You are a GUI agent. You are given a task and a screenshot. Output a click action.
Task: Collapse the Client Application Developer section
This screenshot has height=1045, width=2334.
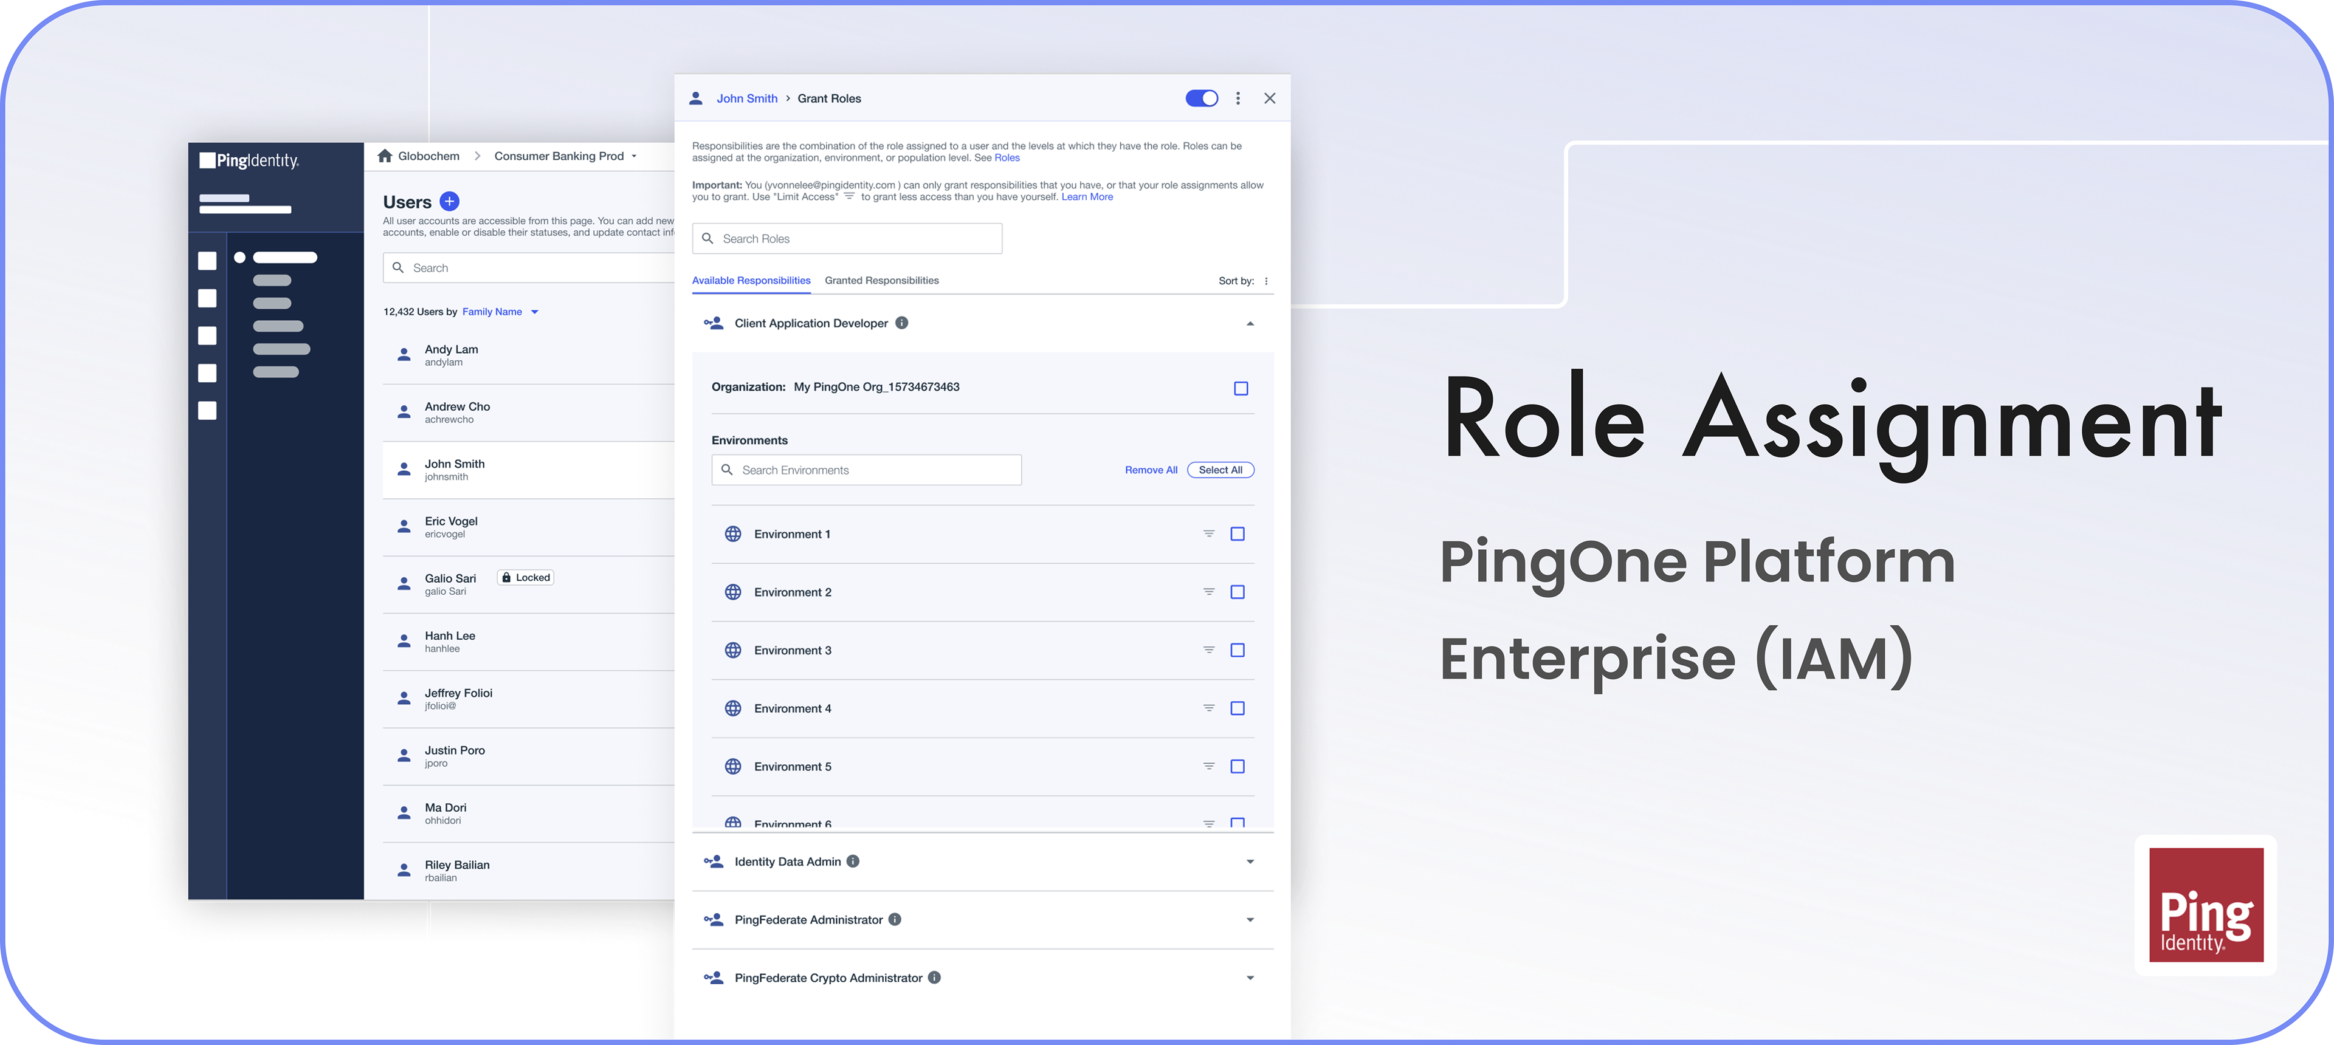(x=1250, y=323)
